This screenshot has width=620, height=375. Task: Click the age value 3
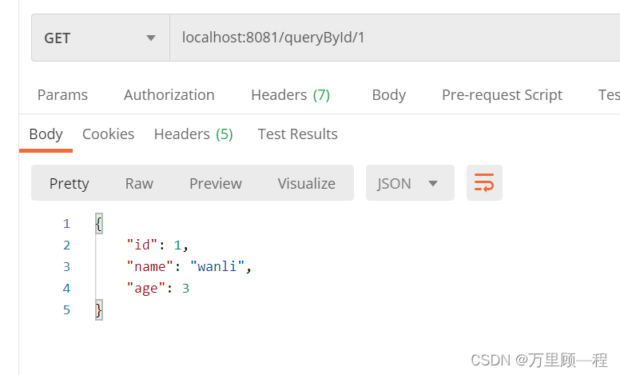click(185, 289)
